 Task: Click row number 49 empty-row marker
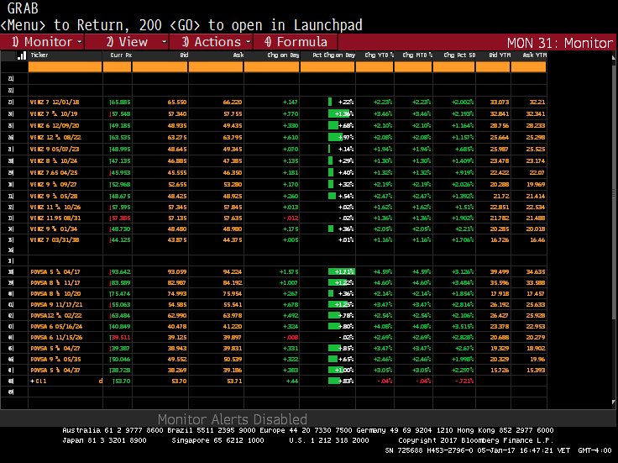(11, 392)
